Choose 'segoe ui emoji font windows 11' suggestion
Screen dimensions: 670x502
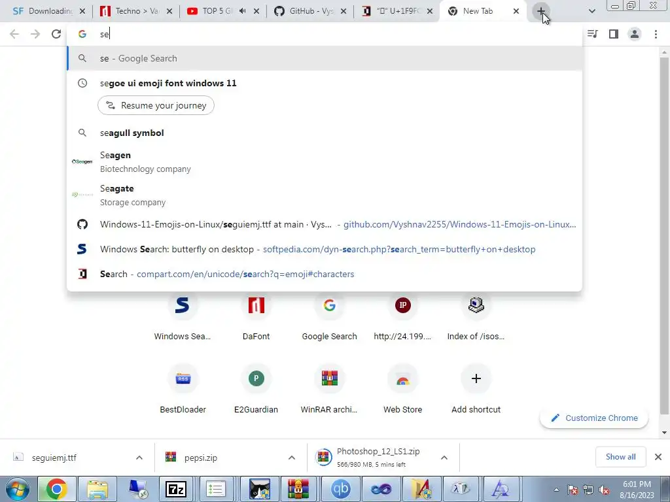(325, 83)
